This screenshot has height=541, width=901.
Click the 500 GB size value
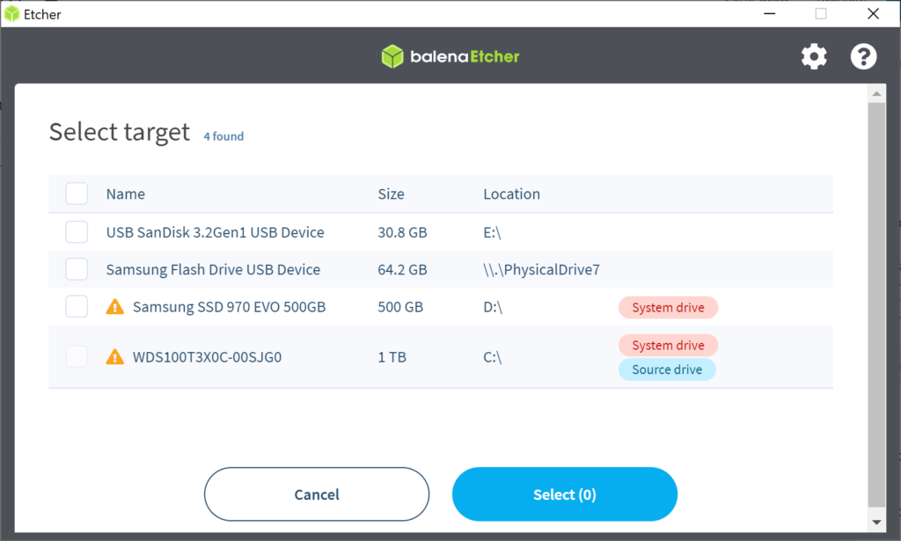coord(400,307)
